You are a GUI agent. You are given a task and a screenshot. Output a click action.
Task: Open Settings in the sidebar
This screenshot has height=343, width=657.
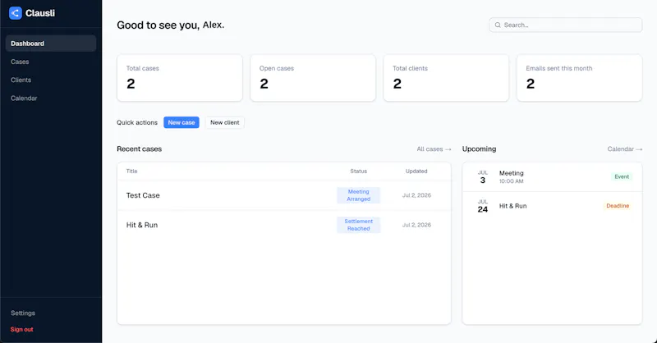[23, 313]
